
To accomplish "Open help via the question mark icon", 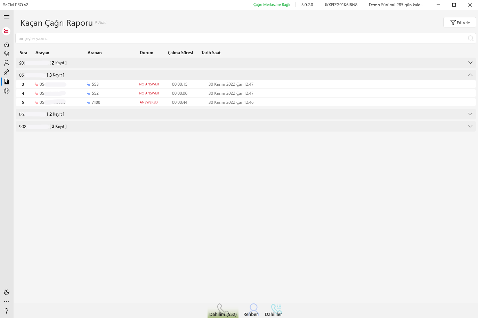I will 7,311.
